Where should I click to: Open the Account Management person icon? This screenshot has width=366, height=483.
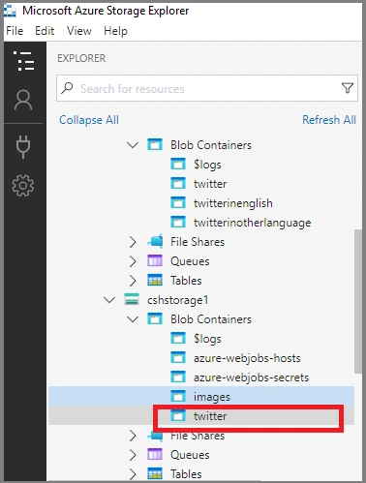23,100
